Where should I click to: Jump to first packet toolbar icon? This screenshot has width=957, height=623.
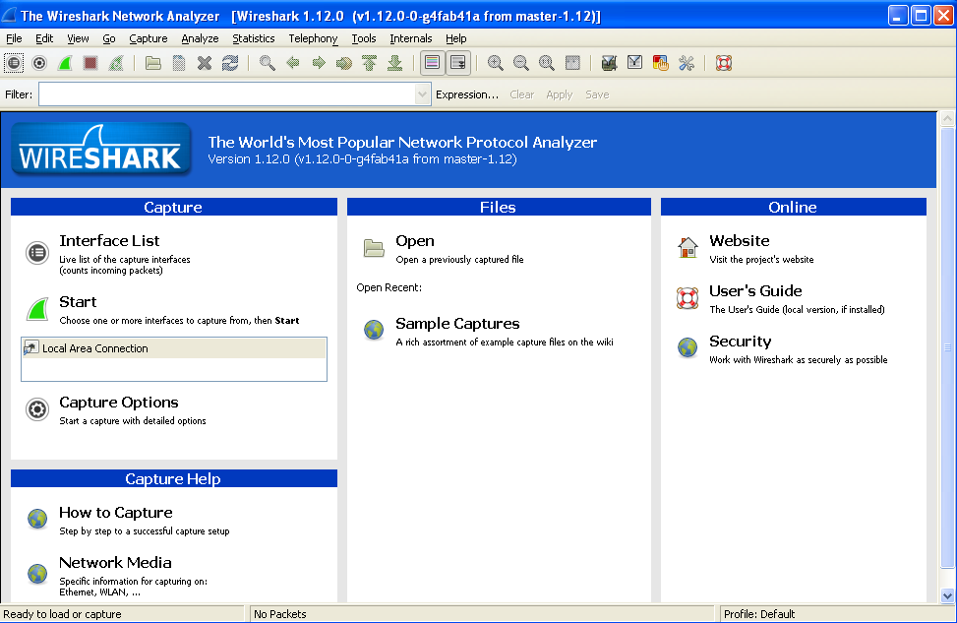coord(369,63)
